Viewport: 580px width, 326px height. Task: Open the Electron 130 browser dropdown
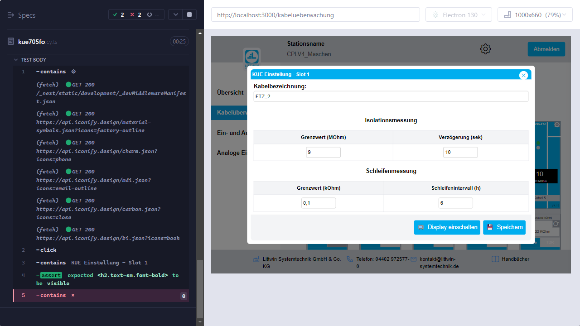click(x=459, y=15)
